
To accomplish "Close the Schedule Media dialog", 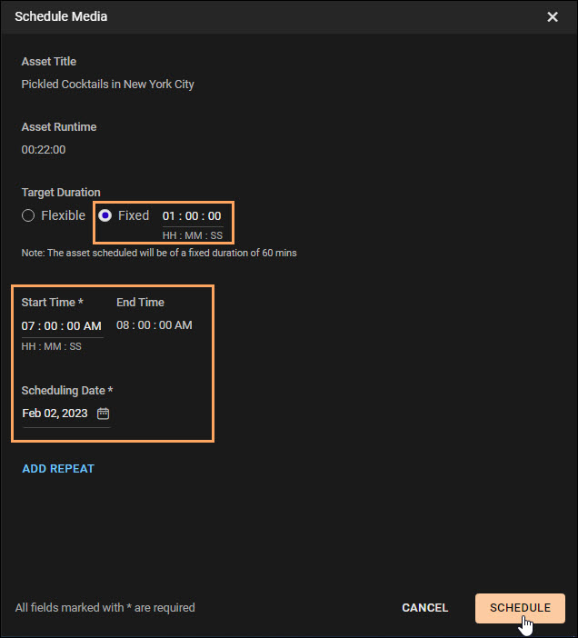I will click(x=552, y=16).
